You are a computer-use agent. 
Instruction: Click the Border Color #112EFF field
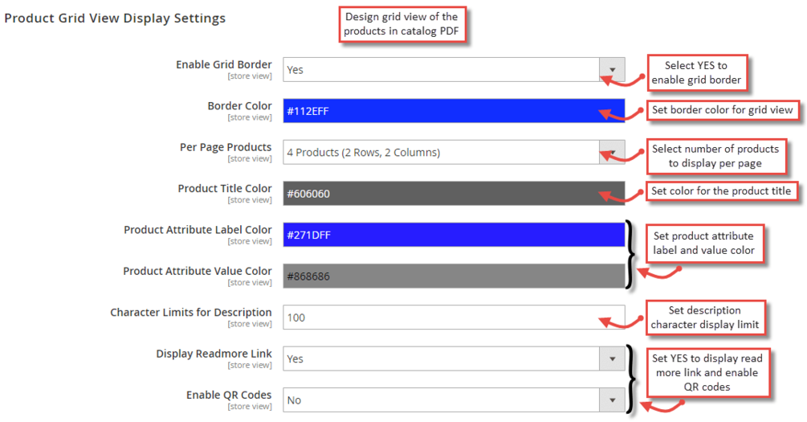click(453, 111)
